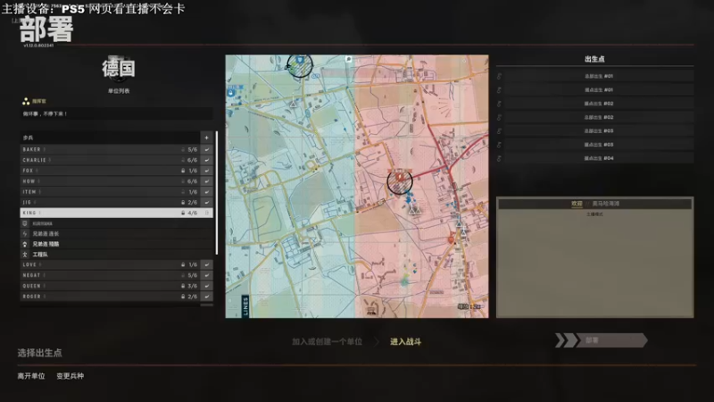
Task: Expand the QUEEN squad row
Action: pos(110,286)
